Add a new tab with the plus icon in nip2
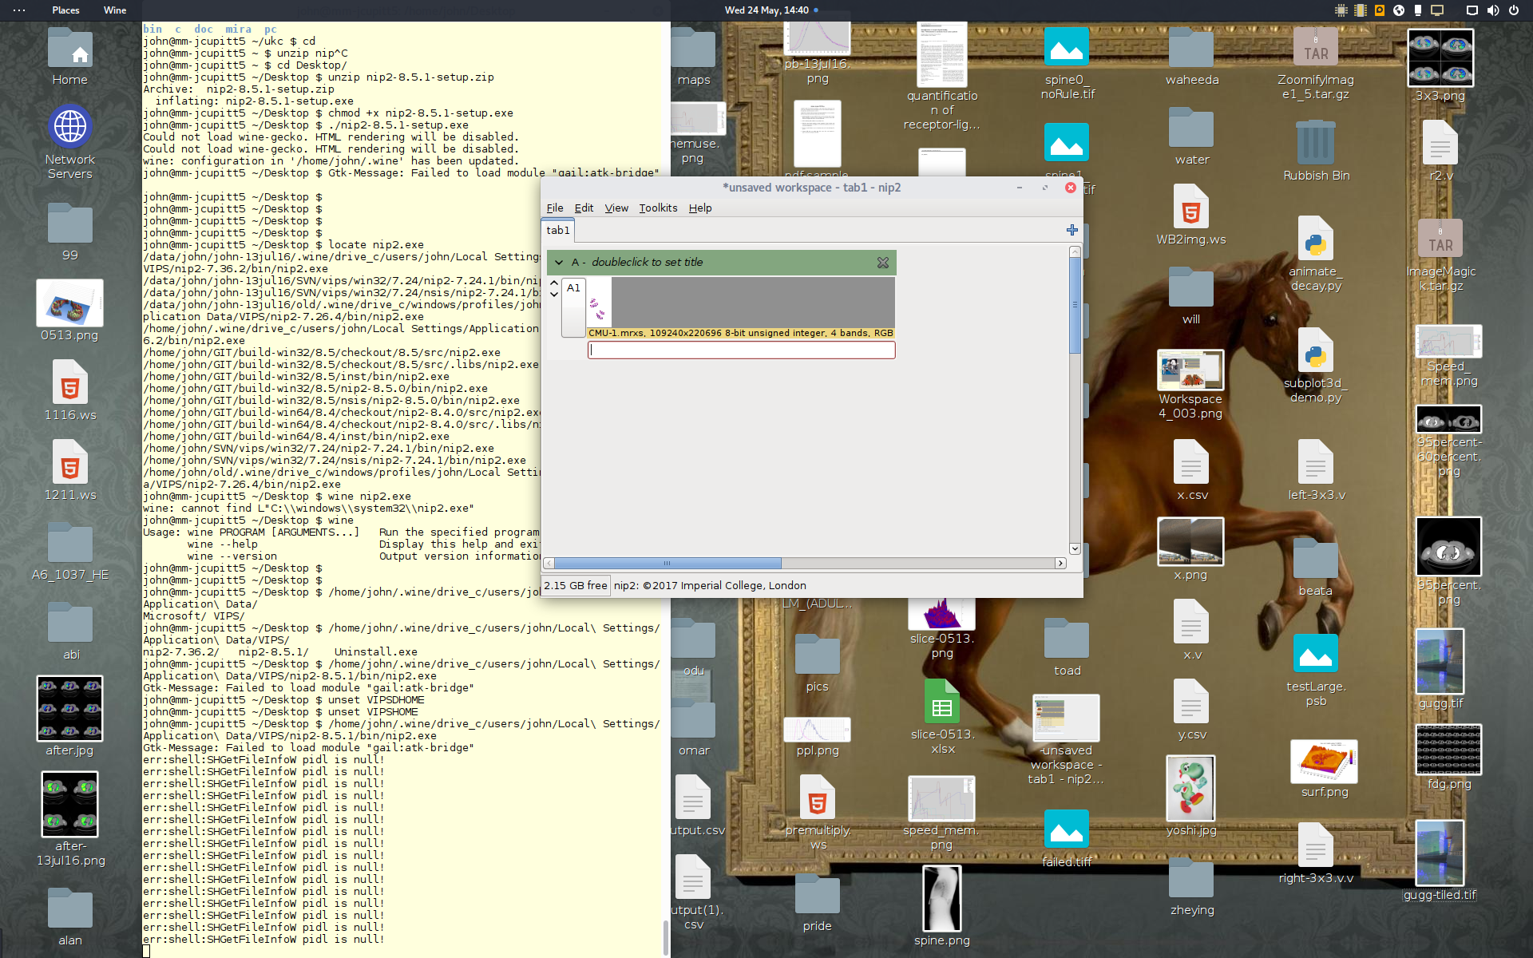 (x=1072, y=230)
